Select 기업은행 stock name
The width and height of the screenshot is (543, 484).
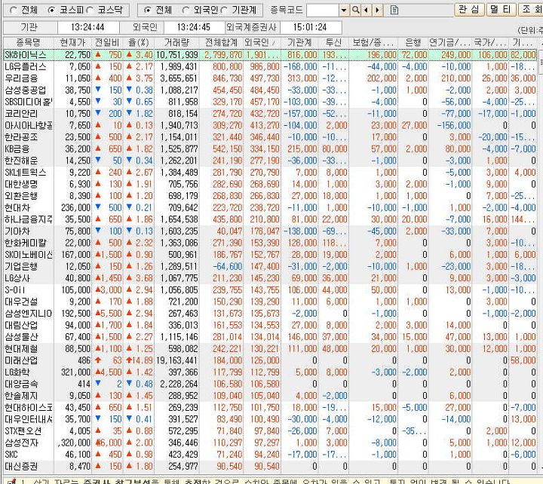(x=21, y=267)
